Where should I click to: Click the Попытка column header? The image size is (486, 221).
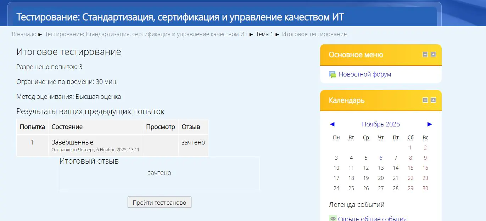tap(32, 127)
